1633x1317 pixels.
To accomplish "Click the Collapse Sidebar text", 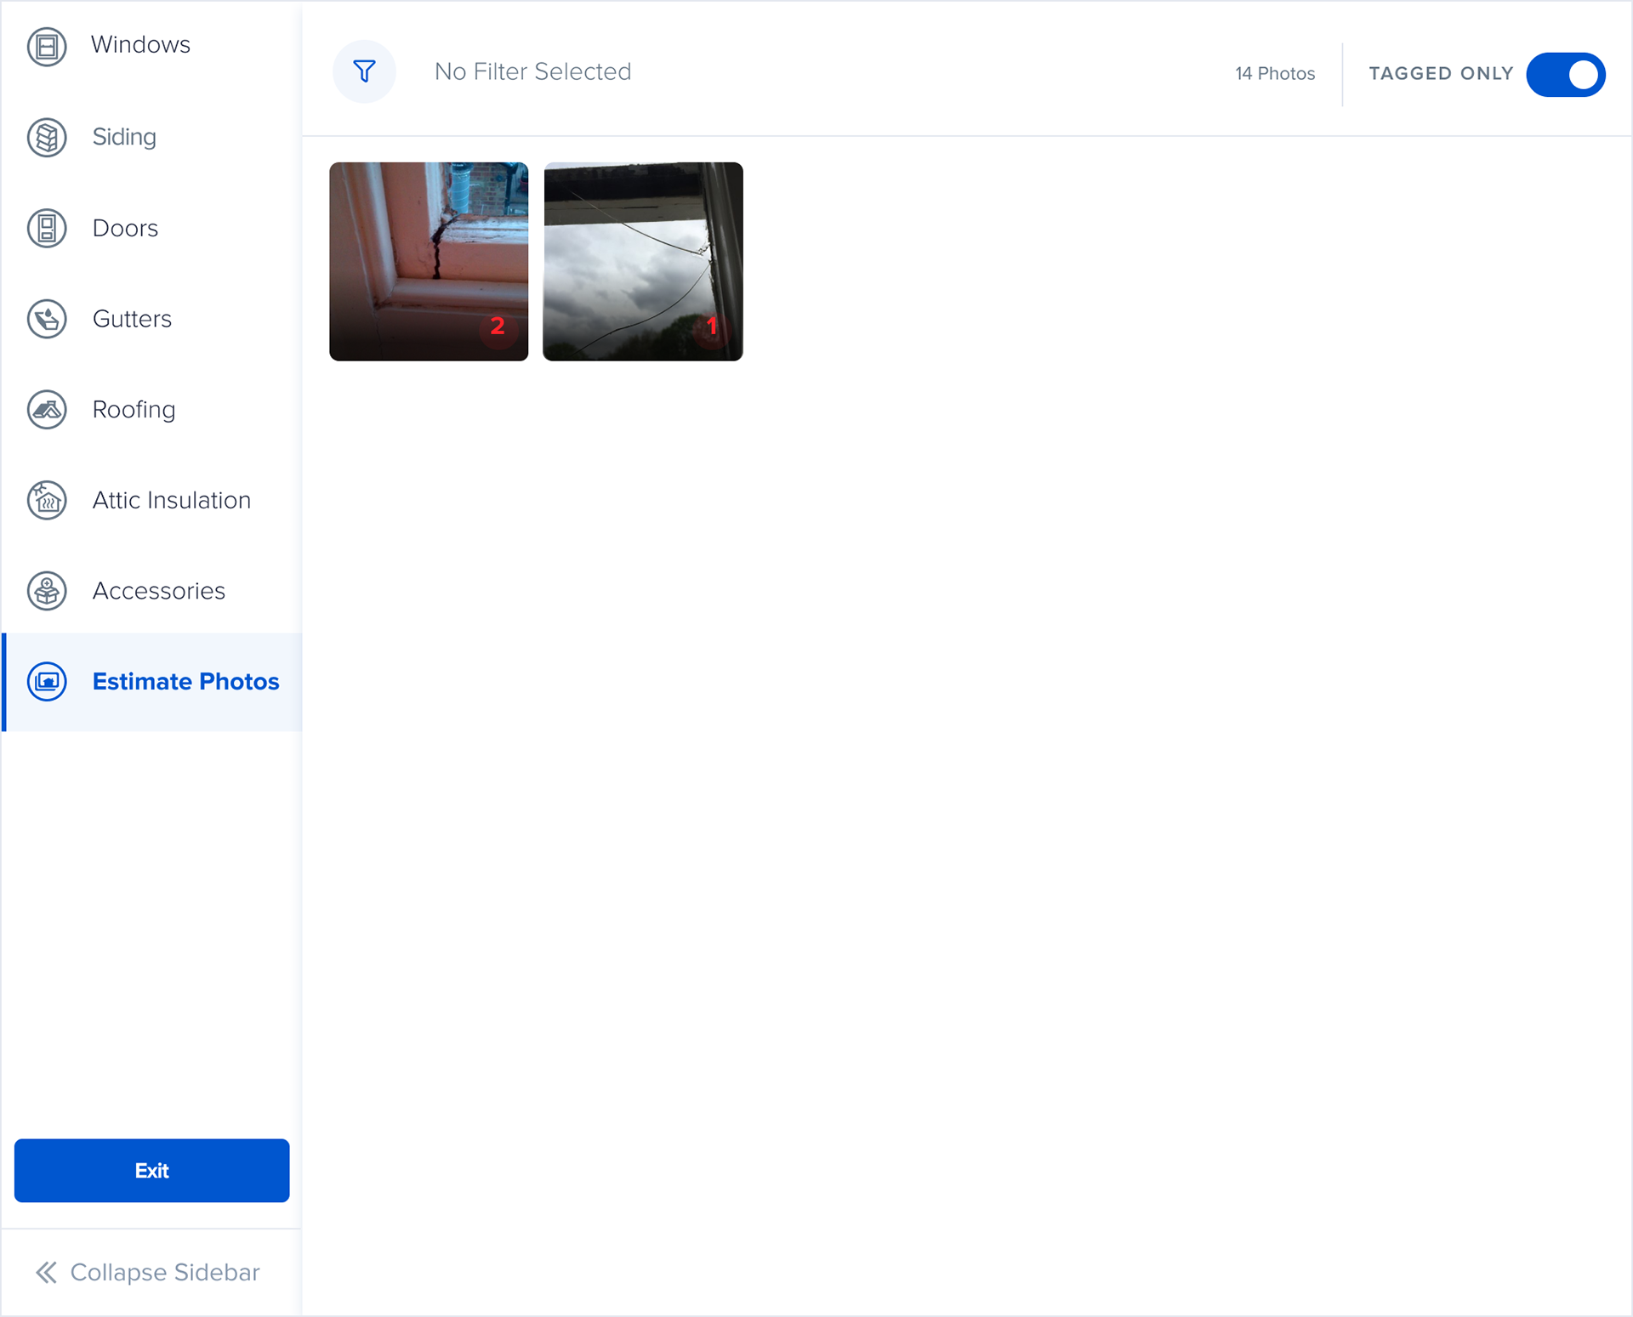I will click(x=165, y=1272).
